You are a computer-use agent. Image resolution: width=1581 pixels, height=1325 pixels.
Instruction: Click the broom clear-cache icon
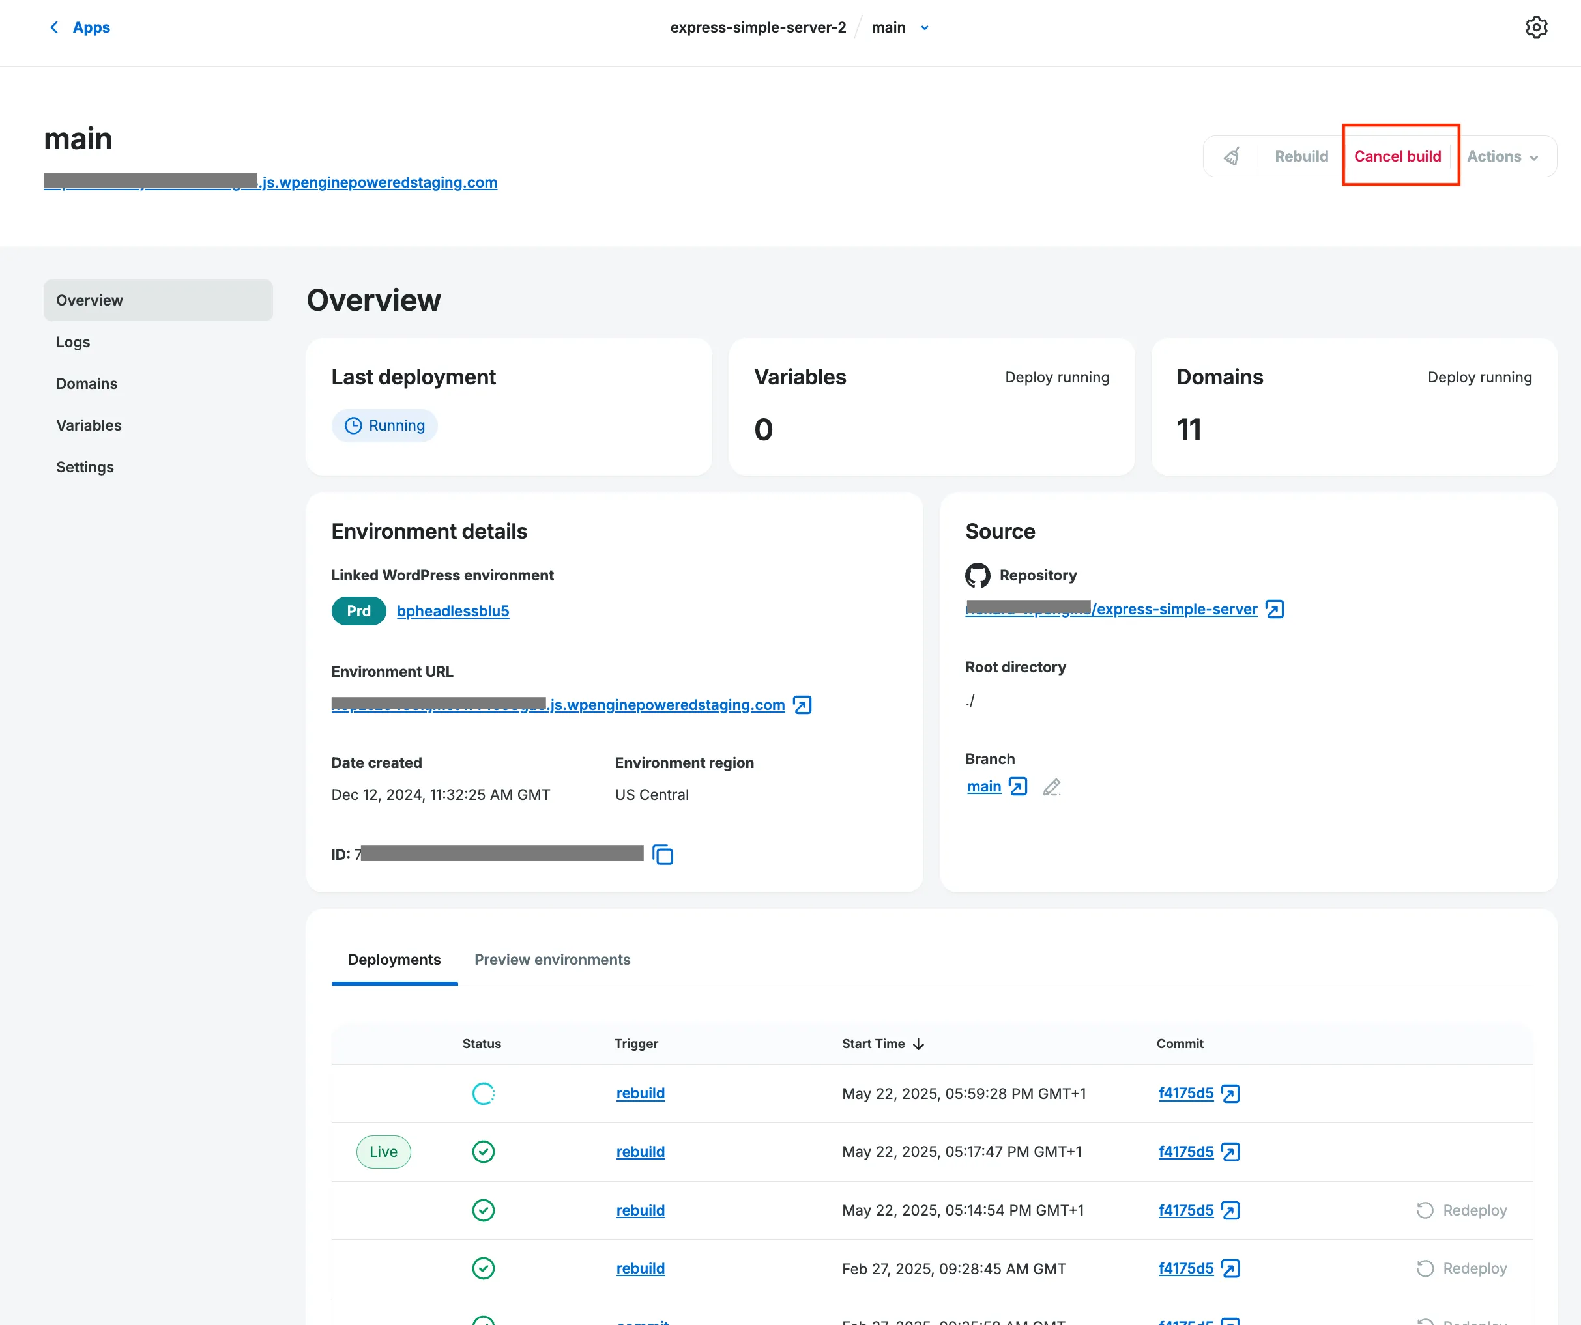[x=1232, y=156]
